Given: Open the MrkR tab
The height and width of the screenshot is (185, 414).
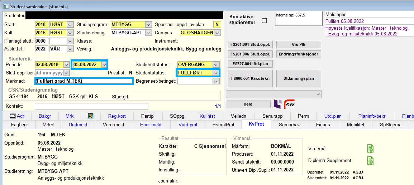Looking at the screenshot, I should [48, 125].
